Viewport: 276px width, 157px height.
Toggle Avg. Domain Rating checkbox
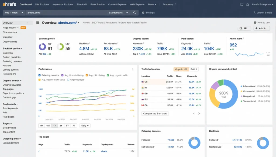click(62, 75)
